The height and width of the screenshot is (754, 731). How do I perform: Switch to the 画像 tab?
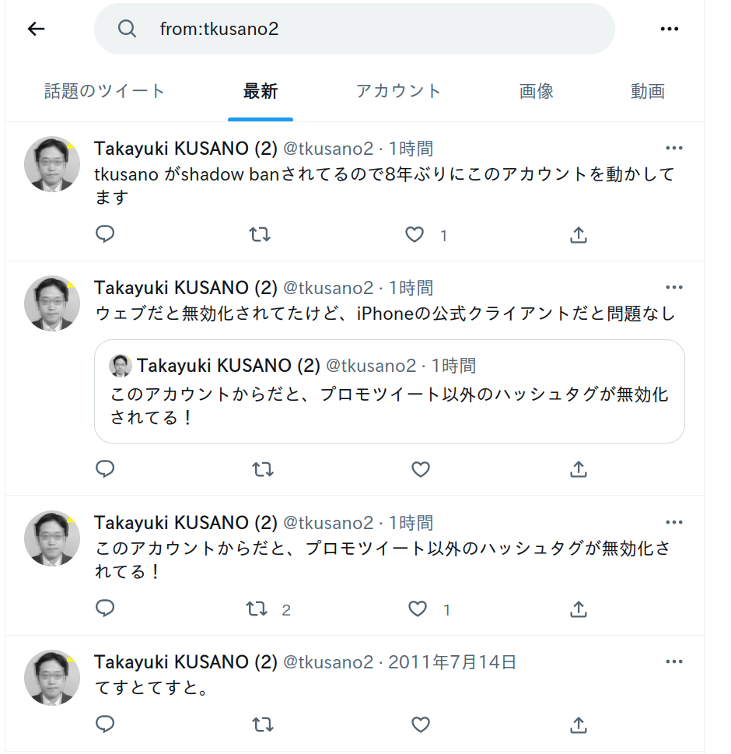tap(537, 91)
